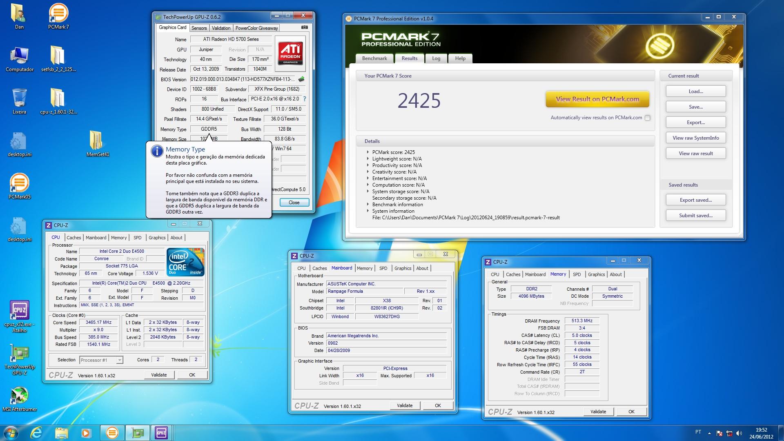Click the Submit saved... button
Screen dimensions: 784x441
696,216
